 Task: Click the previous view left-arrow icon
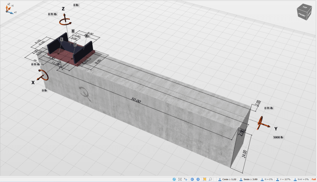coord(192,179)
